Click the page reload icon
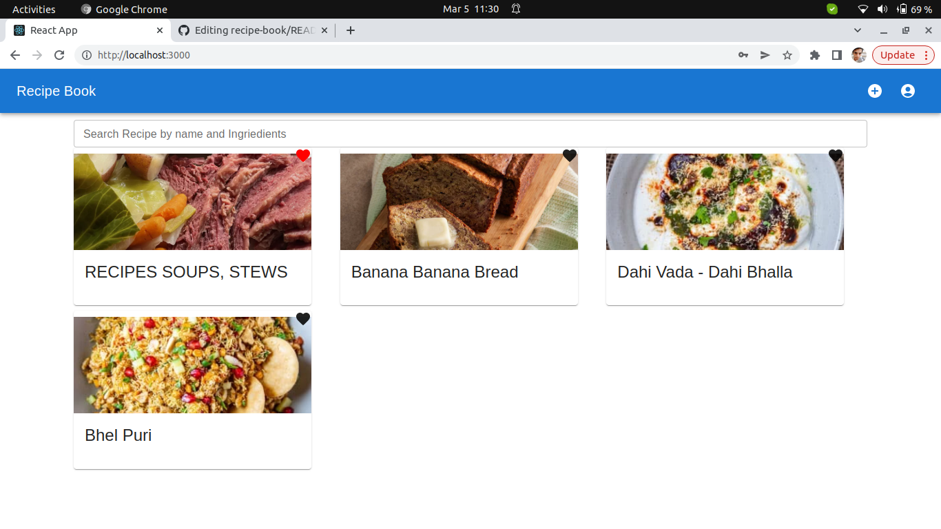941x529 pixels. pos(59,55)
